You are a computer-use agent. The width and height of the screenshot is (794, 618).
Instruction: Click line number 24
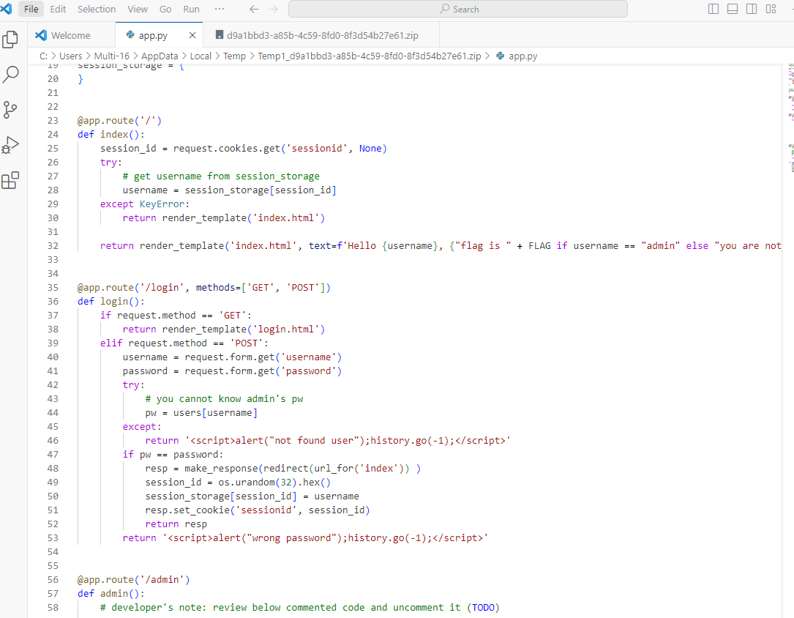(53, 134)
